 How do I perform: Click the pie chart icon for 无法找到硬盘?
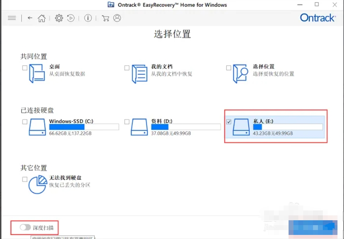pyautogui.click(x=38, y=185)
